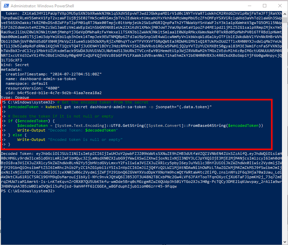Click the string "Encoded token is null or empty"
Viewport: 288px width, 245px height.
click(85, 140)
